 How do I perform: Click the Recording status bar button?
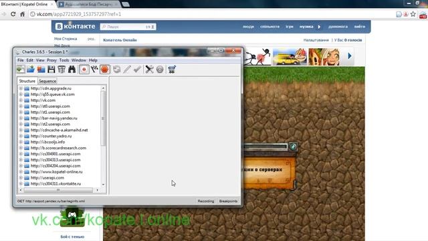pyautogui.click(x=206, y=201)
